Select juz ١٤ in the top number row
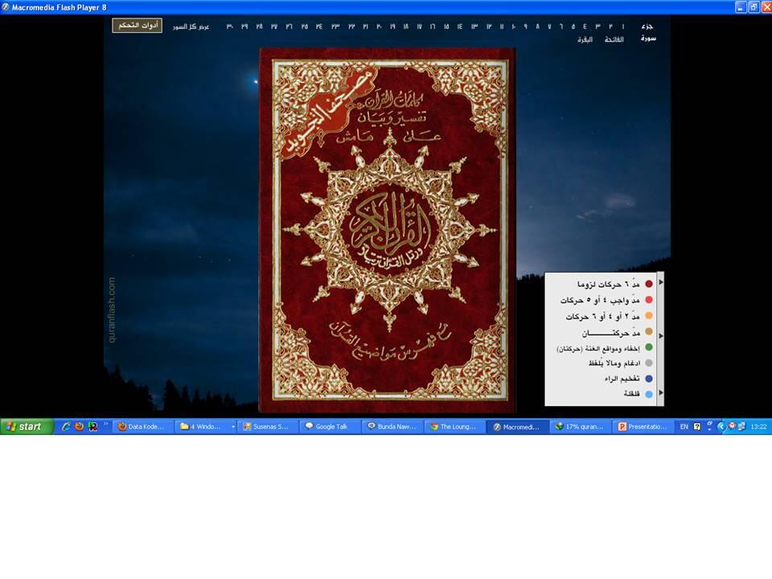This screenshot has width=772, height=579. click(x=460, y=27)
